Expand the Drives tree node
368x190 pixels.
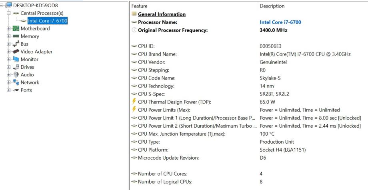(x=9, y=67)
